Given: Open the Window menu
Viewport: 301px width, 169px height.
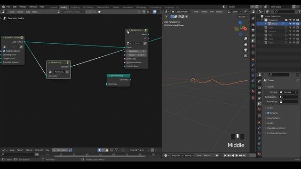Looking at the screenshot, I should [x=33, y=7].
